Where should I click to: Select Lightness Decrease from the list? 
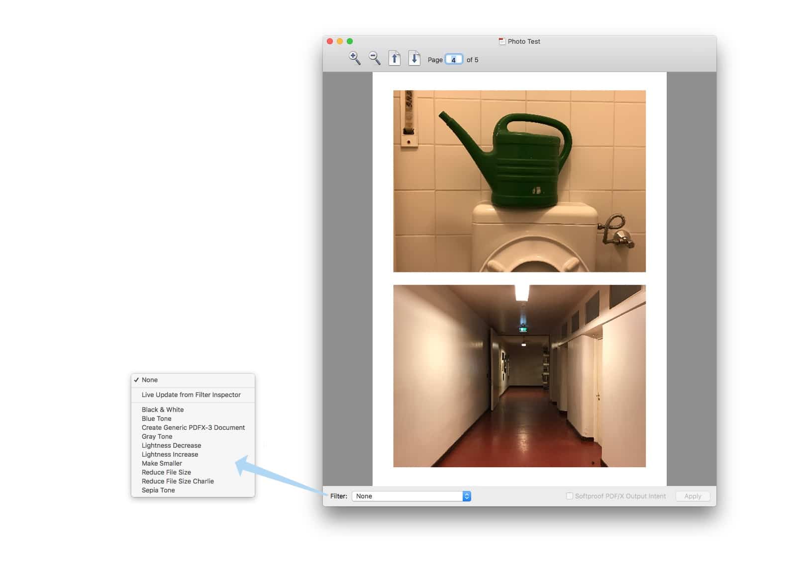point(172,446)
